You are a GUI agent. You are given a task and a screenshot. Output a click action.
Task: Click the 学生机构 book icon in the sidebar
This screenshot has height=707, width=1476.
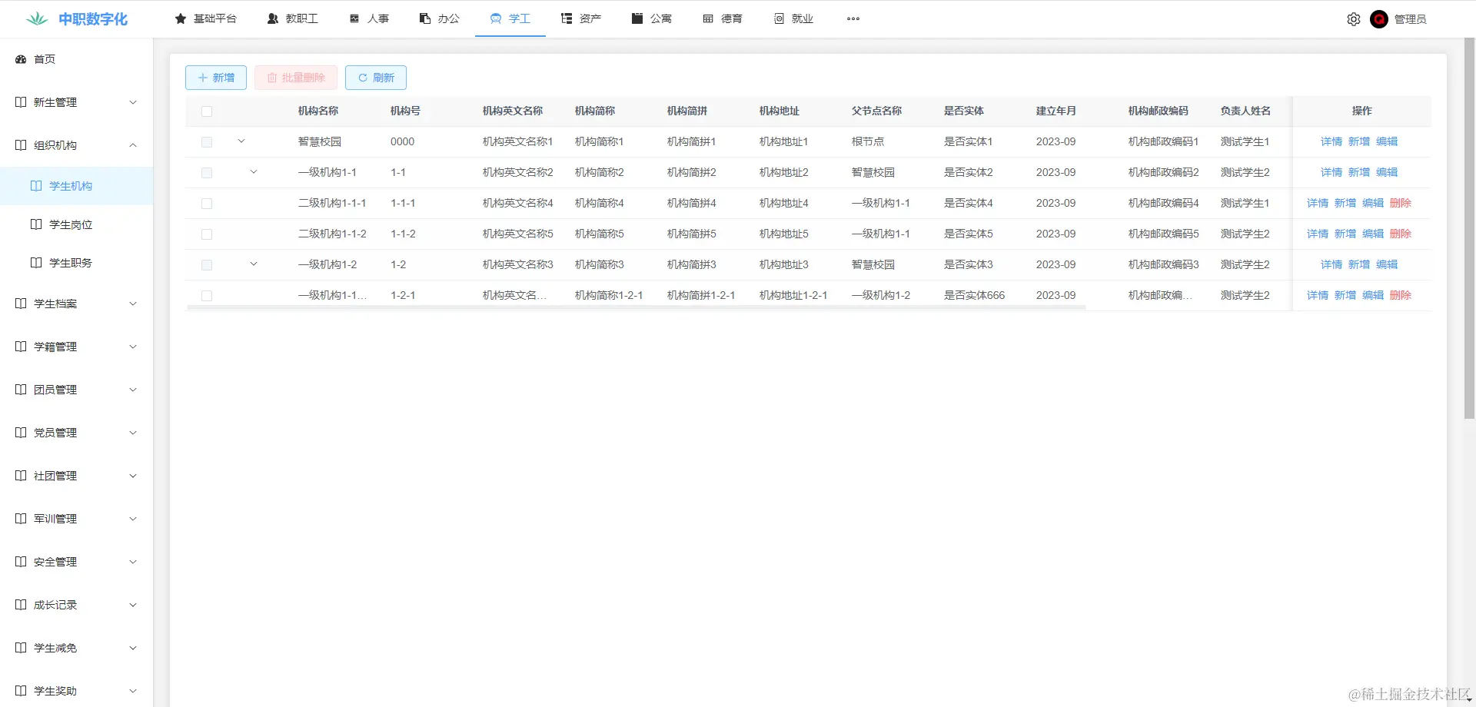(36, 186)
